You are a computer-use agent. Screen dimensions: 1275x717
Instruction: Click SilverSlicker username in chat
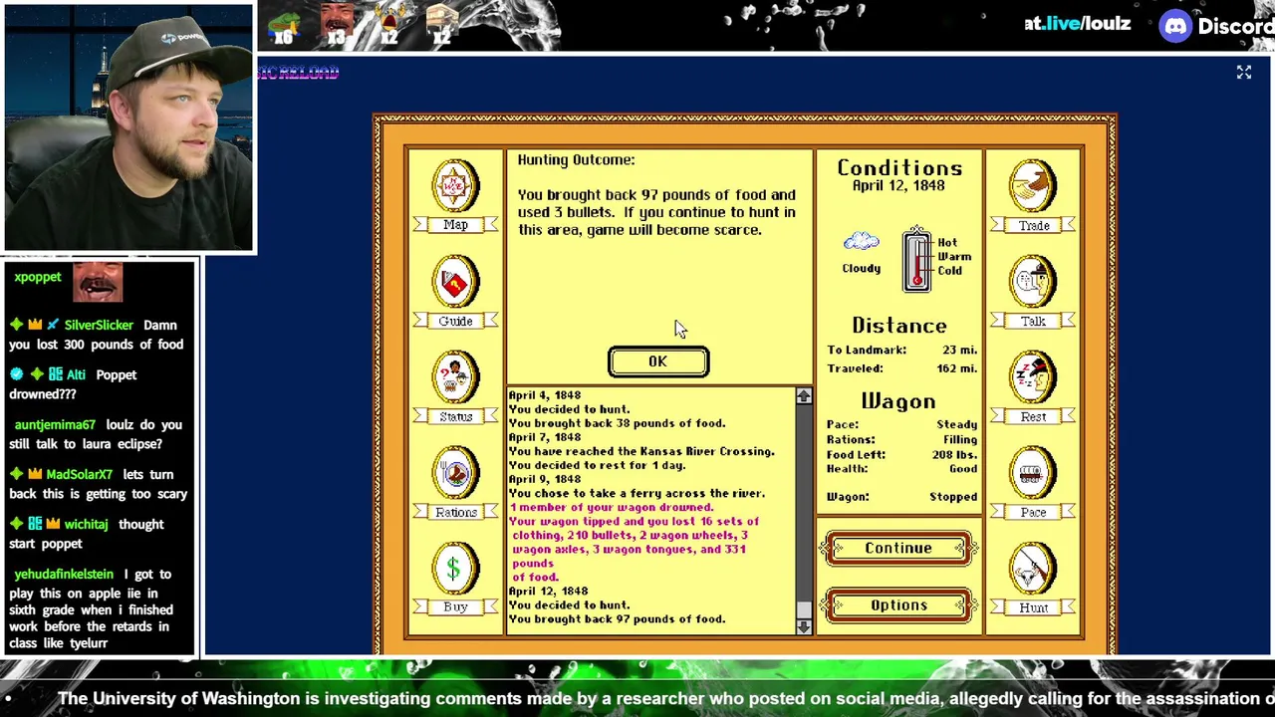point(99,325)
